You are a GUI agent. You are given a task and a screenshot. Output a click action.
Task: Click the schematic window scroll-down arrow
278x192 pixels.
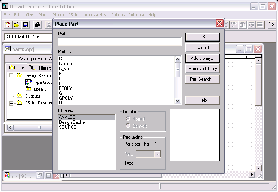pos(258,168)
